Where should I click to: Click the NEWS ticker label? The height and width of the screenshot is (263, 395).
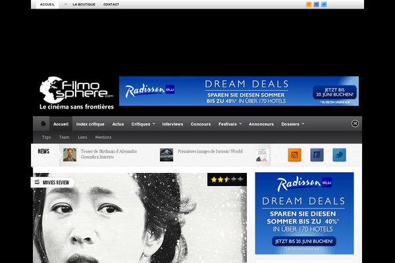[43, 151]
